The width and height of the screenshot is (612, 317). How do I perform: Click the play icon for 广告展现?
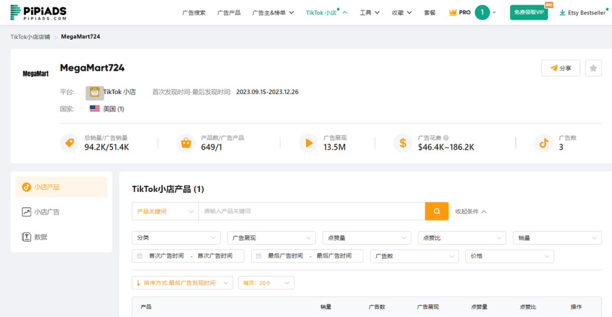click(x=308, y=143)
